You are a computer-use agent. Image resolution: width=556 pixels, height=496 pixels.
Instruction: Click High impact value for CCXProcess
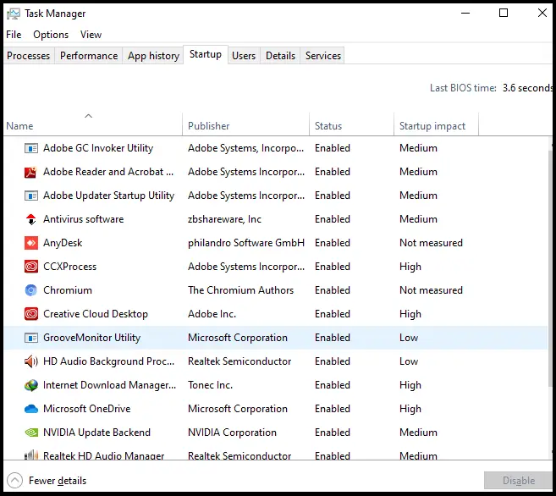[410, 267]
